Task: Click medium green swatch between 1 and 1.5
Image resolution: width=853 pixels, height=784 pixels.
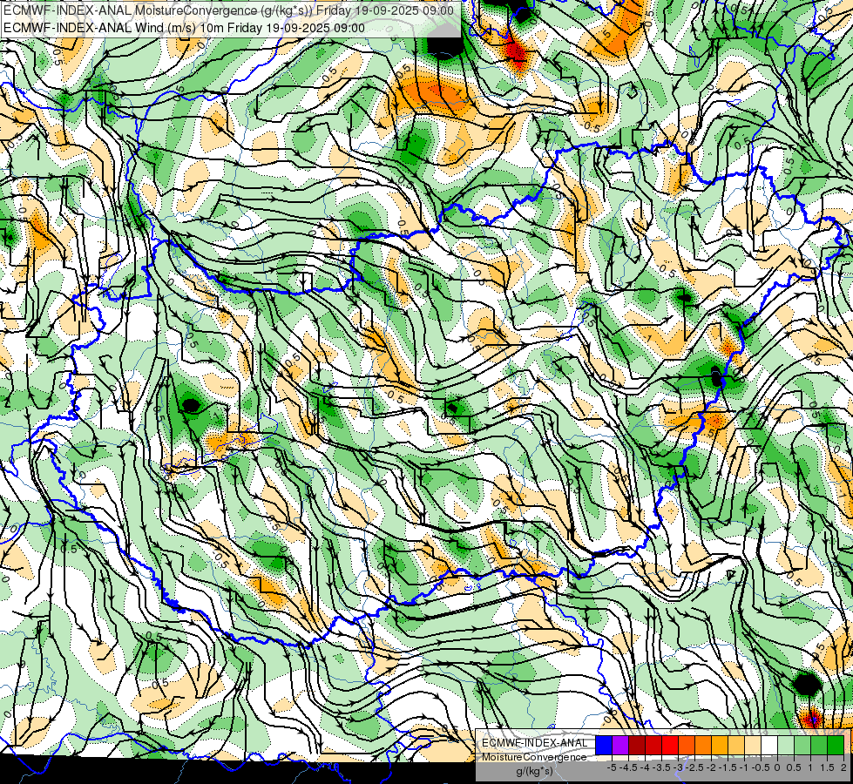Action: click(x=819, y=745)
